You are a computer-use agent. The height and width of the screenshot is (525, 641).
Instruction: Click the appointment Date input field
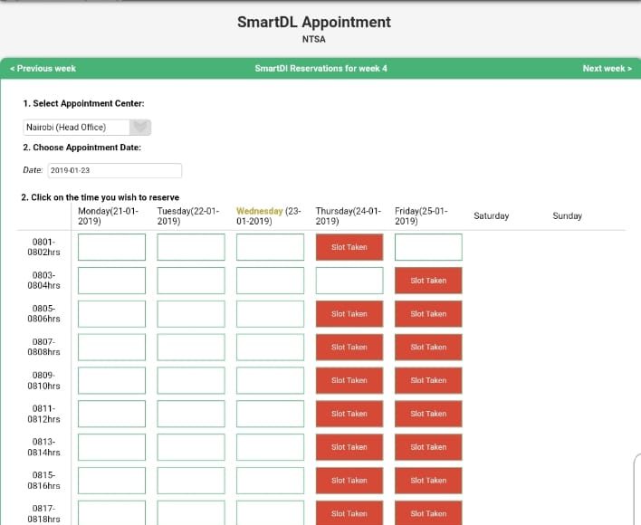click(x=115, y=170)
